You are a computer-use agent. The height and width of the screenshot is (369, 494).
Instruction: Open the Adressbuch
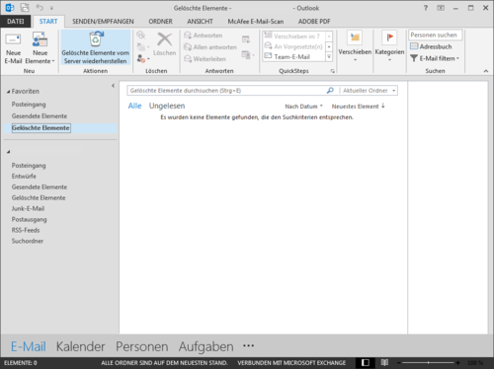431,46
